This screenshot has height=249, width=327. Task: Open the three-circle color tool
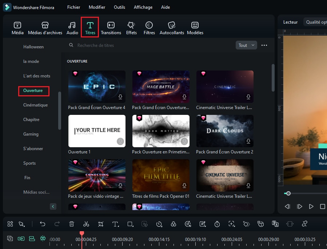pyautogui.click(x=174, y=224)
